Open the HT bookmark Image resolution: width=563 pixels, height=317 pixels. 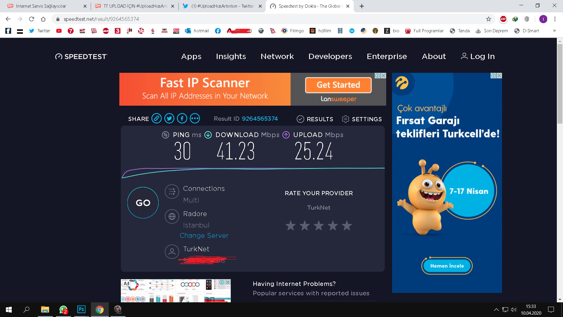(x=82, y=31)
